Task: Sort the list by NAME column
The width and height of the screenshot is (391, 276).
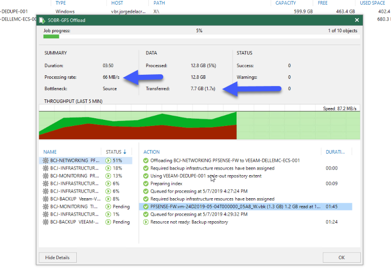Action: pyautogui.click(x=50, y=152)
